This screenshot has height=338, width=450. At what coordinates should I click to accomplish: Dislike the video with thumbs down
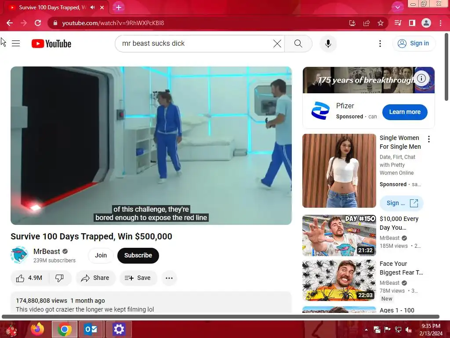click(x=60, y=278)
